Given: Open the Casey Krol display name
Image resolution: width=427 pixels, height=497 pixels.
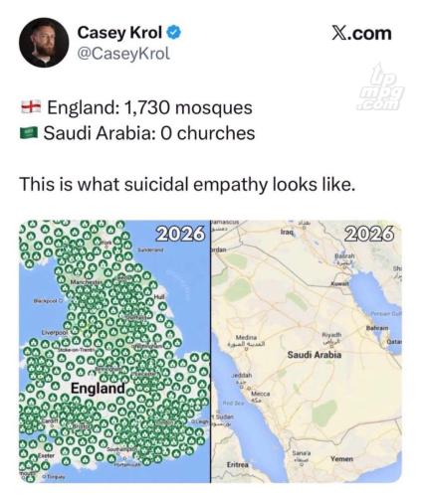Looking at the screenshot, I should (x=119, y=33).
